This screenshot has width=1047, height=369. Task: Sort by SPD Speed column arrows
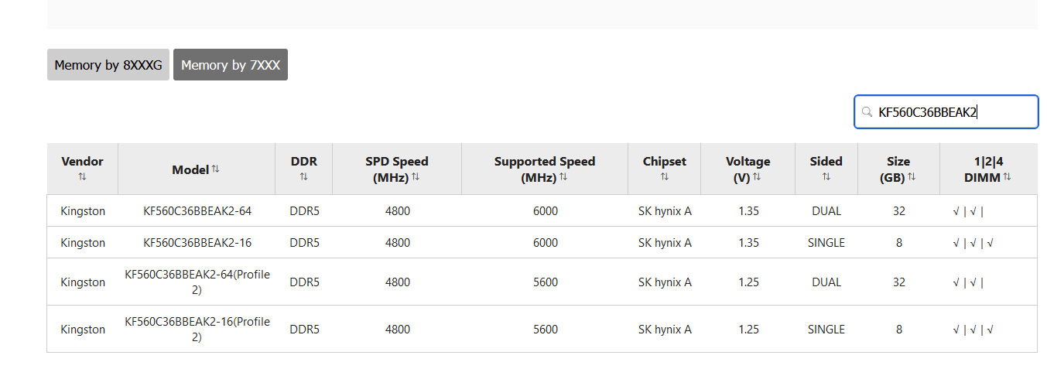point(416,177)
